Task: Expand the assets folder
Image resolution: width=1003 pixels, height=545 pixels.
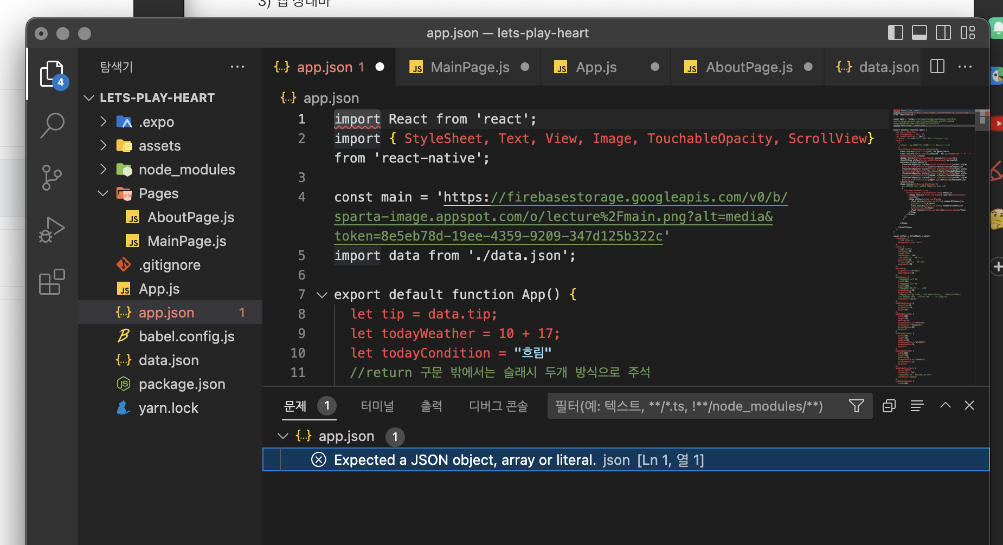Action: 103,145
